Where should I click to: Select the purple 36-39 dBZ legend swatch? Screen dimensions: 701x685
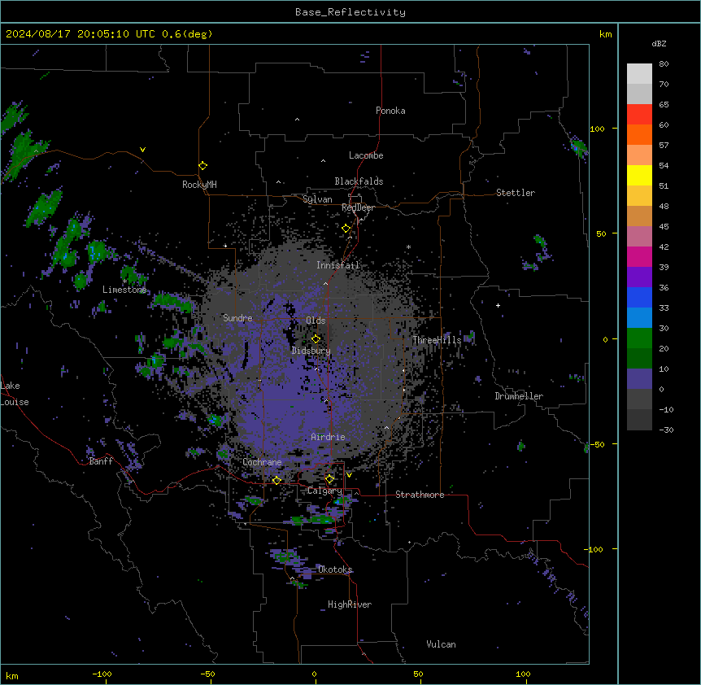tap(639, 277)
